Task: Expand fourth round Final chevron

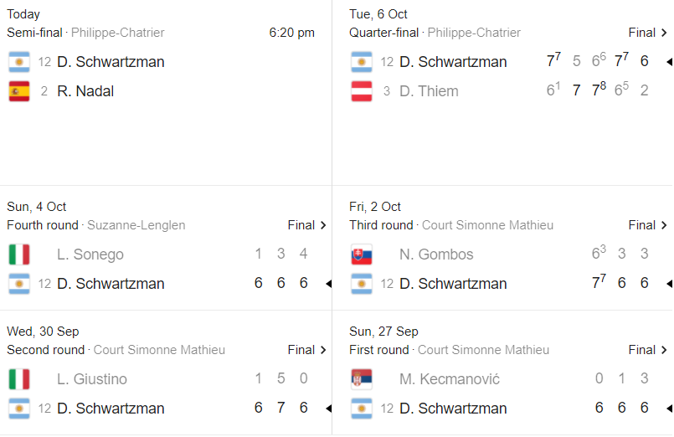Action: coord(323,225)
